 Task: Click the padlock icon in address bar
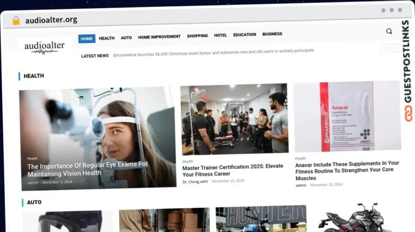click(16, 21)
